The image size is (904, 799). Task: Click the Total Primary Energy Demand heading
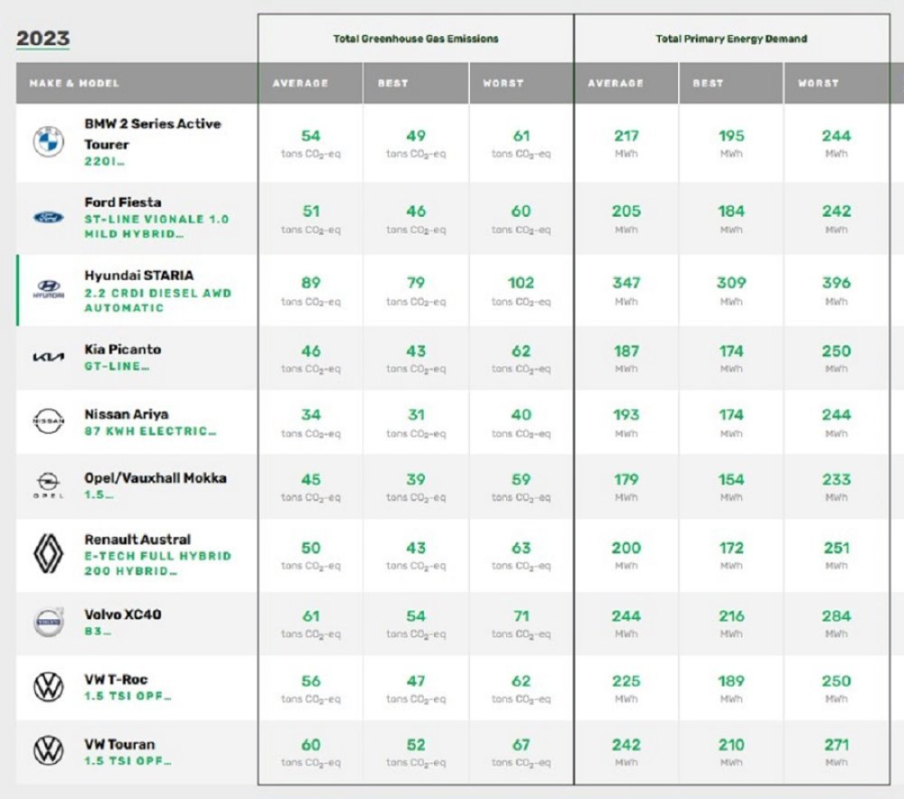pos(731,39)
